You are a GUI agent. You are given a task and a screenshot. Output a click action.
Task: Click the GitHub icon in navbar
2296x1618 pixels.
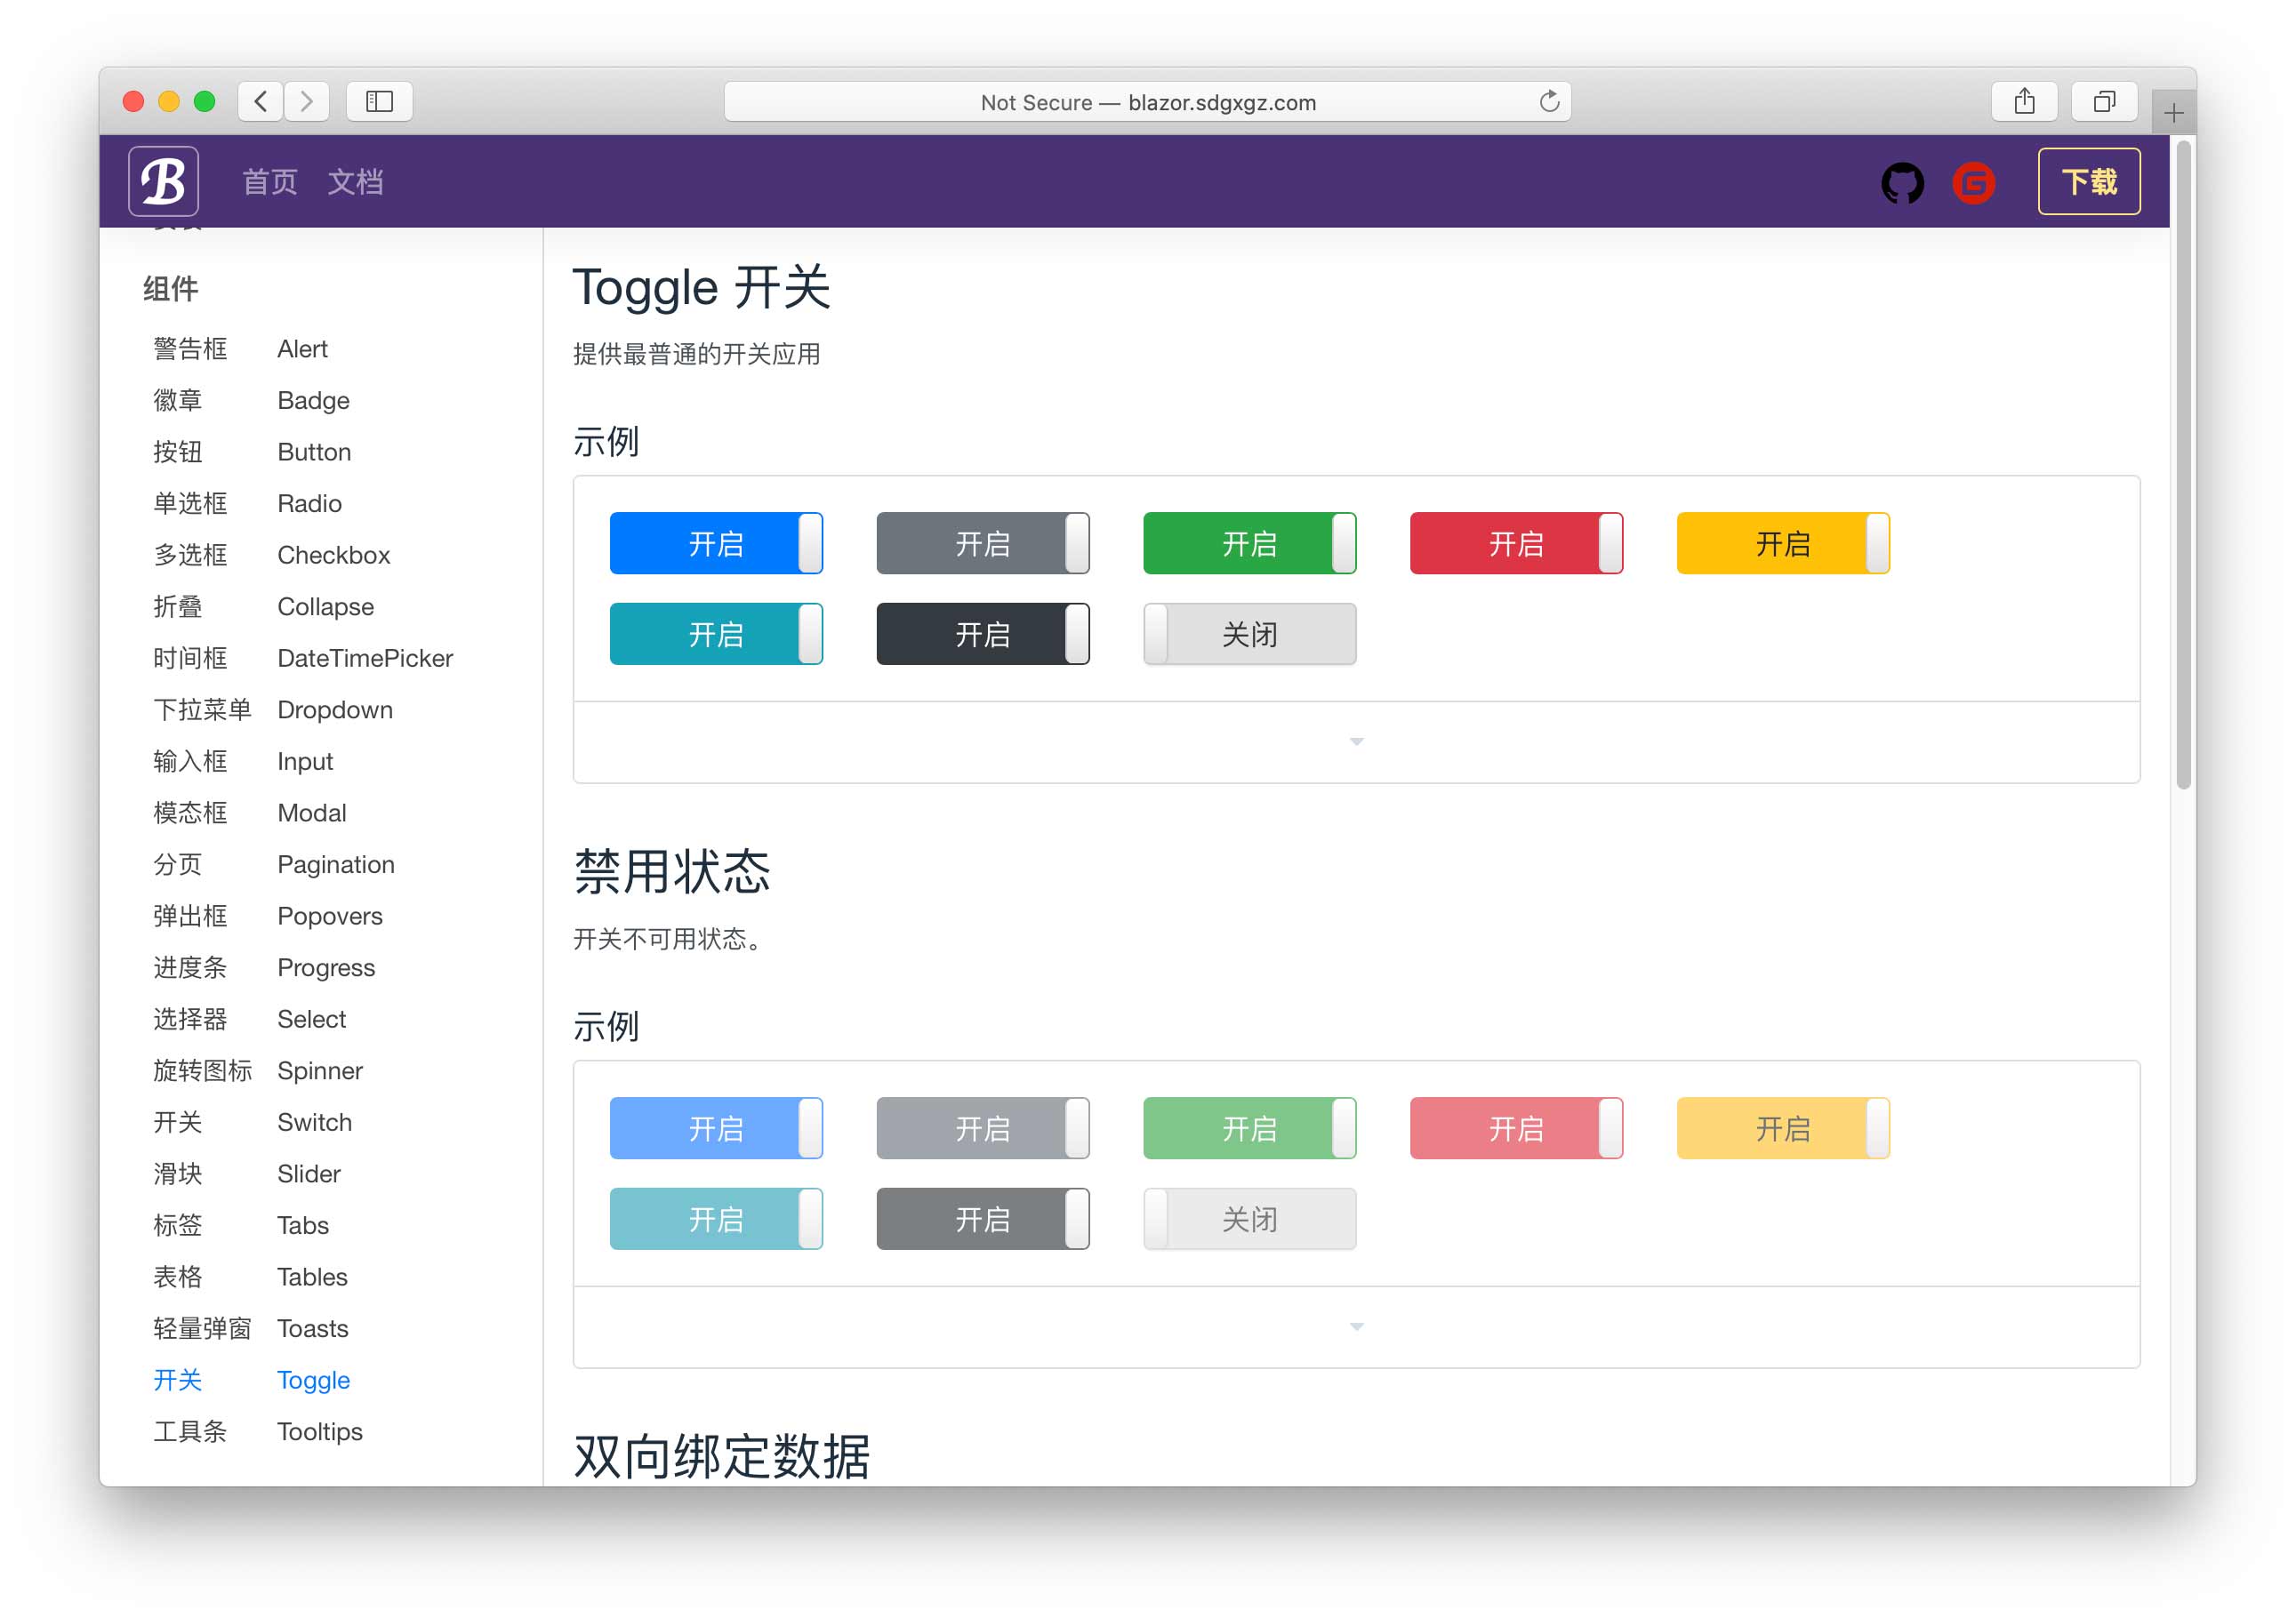tap(1904, 182)
